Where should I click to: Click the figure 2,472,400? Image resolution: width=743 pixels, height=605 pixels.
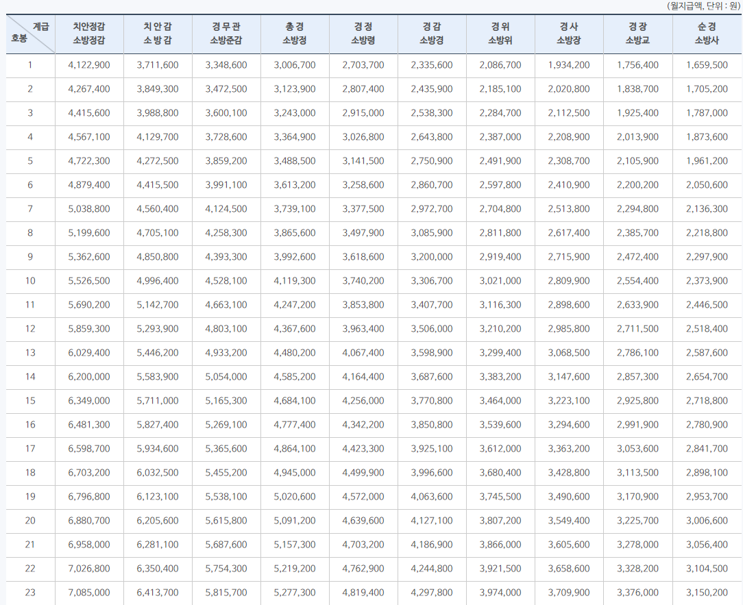click(638, 257)
